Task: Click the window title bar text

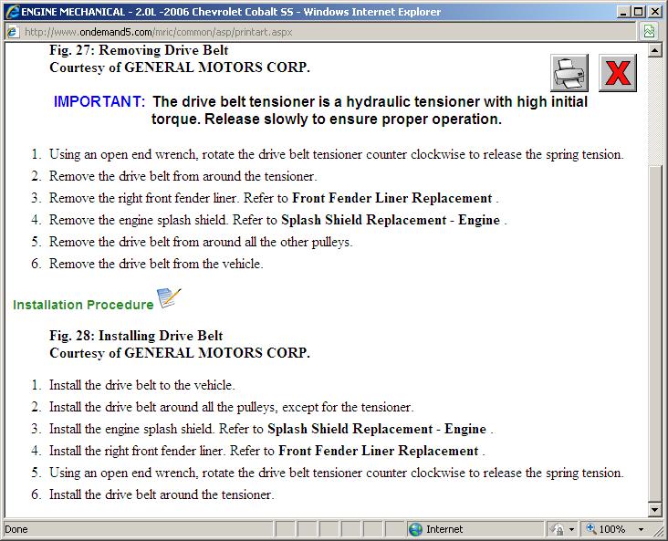Action: click(231, 12)
